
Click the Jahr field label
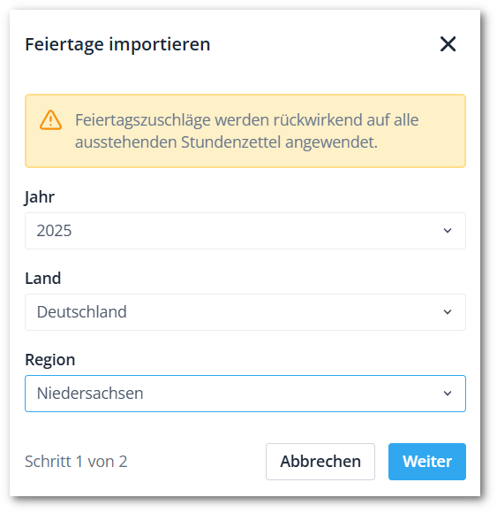[40, 197]
